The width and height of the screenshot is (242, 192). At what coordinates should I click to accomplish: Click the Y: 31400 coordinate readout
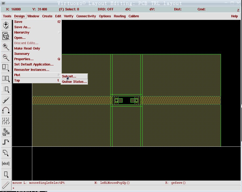tap(40, 9)
